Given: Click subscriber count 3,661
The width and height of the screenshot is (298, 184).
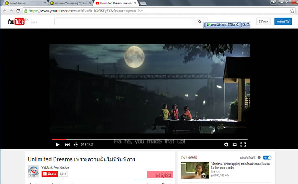Looking at the screenshot, I should tap(63, 174).
